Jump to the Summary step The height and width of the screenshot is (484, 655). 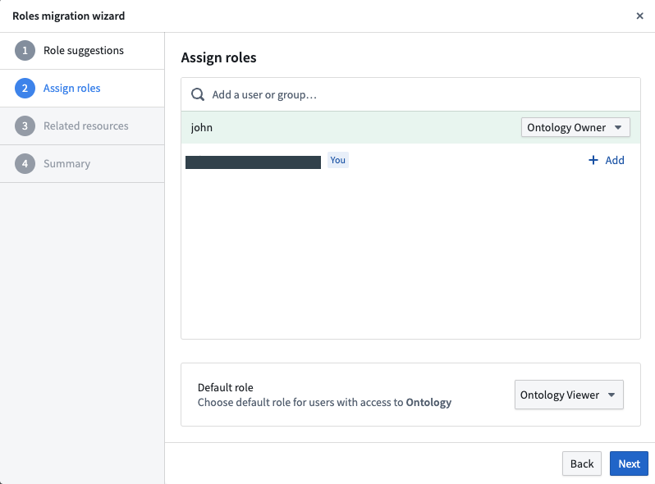coord(82,164)
